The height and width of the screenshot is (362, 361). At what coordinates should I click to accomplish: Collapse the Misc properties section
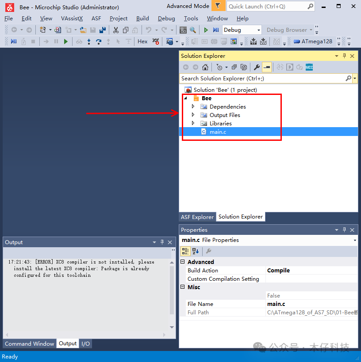click(x=183, y=287)
